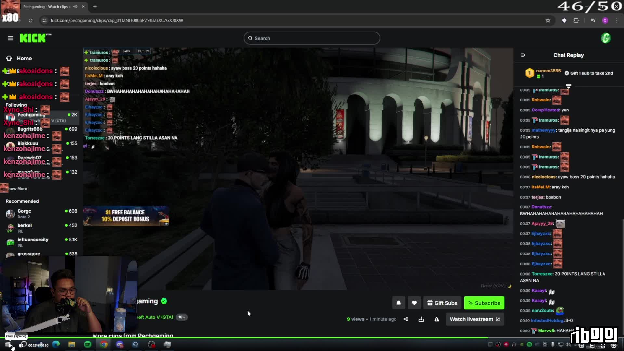This screenshot has height=351, width=624.
Task: Click Watch livestream button
Action: coord(475,319)
